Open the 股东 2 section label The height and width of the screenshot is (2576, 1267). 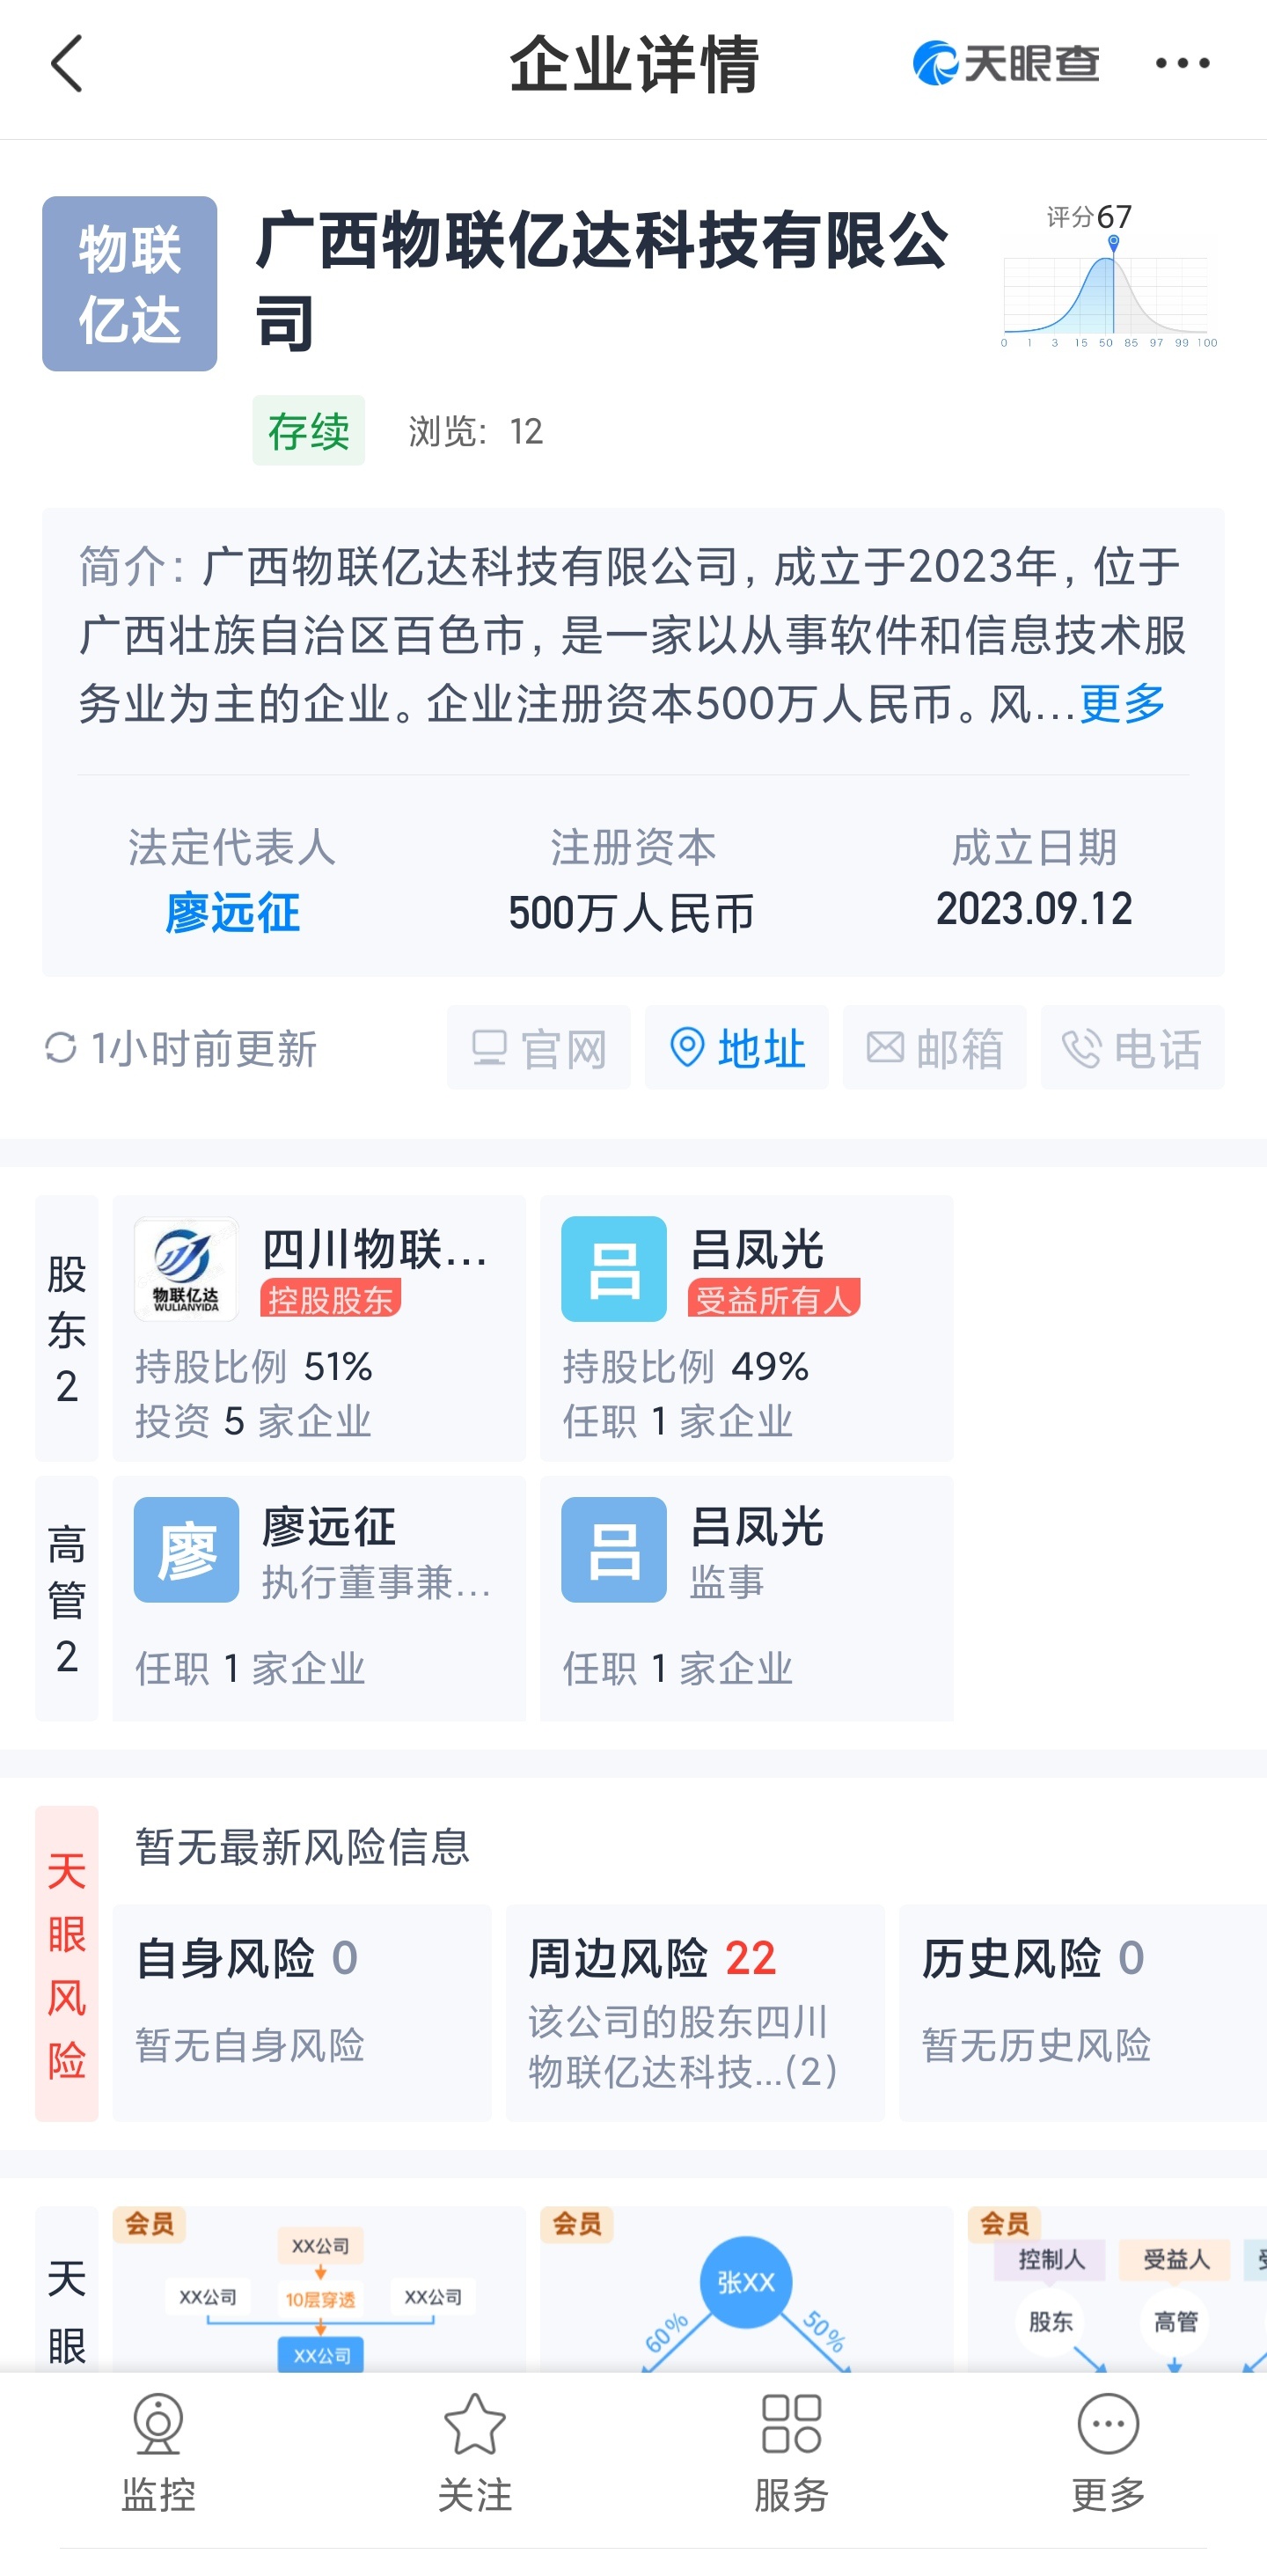(x=67, y=1329)
